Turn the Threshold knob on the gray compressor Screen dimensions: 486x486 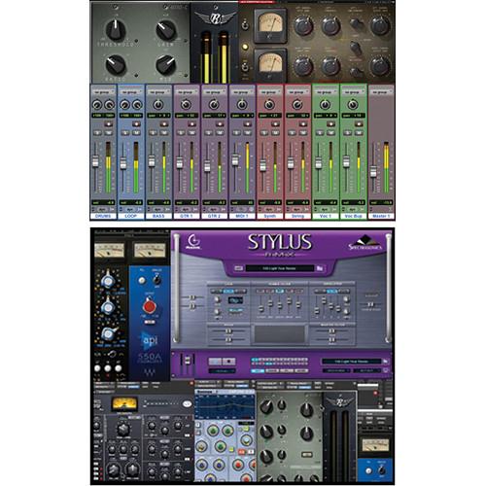(116, 30)
